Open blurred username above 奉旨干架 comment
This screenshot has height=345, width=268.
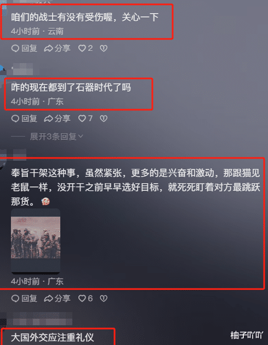click(x=19, y=154)
